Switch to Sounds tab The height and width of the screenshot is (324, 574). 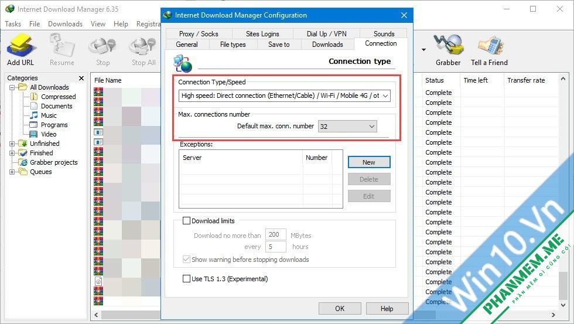pos(384,33)
